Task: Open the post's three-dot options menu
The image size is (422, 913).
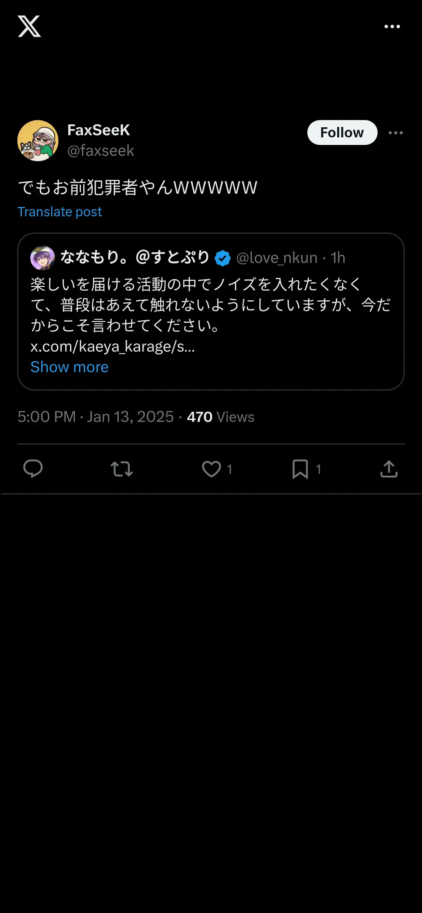Action: click(x=396, y=133)
